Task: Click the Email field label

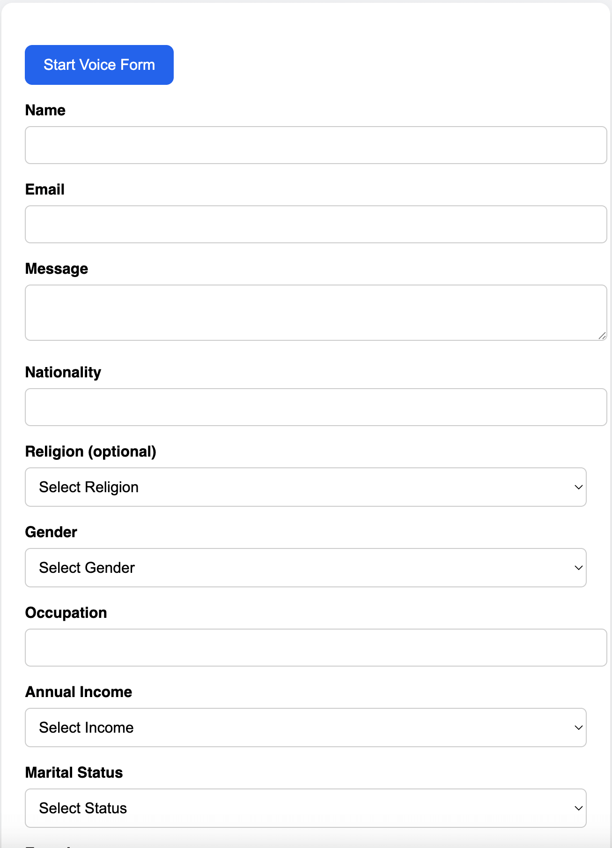Action: click(x=44, y=189)
